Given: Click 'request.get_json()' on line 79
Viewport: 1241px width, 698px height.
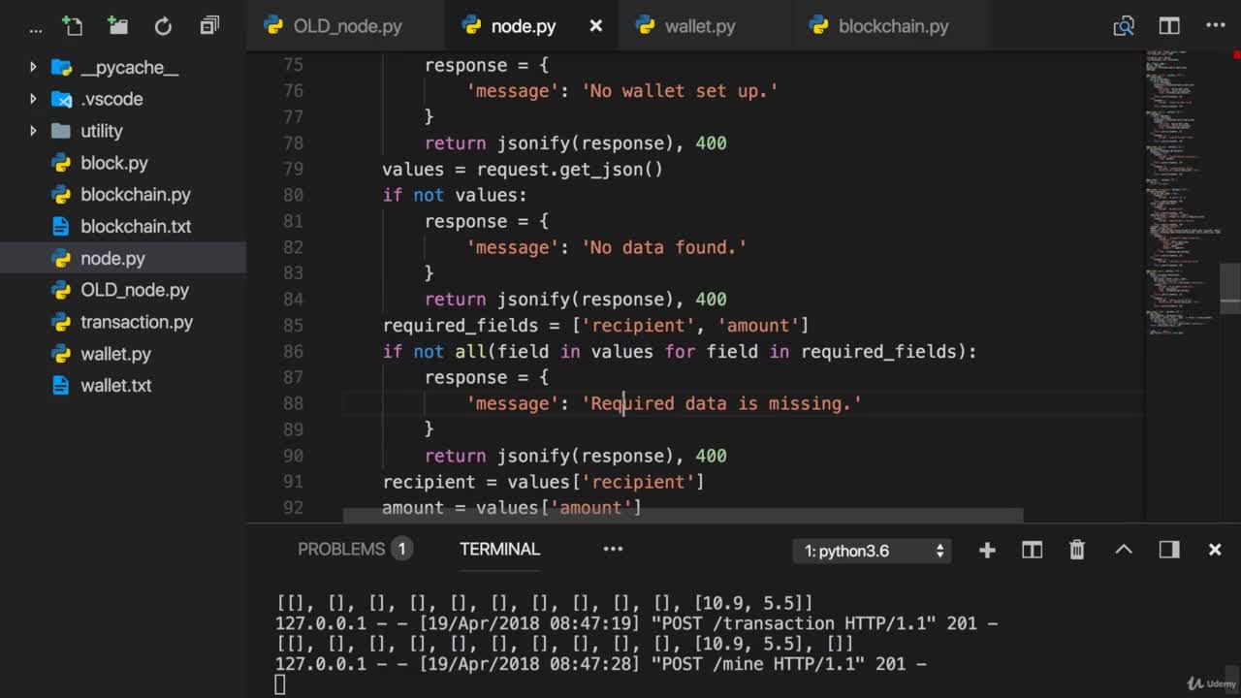Looking at the screenshot, I should tap(570, 170).
